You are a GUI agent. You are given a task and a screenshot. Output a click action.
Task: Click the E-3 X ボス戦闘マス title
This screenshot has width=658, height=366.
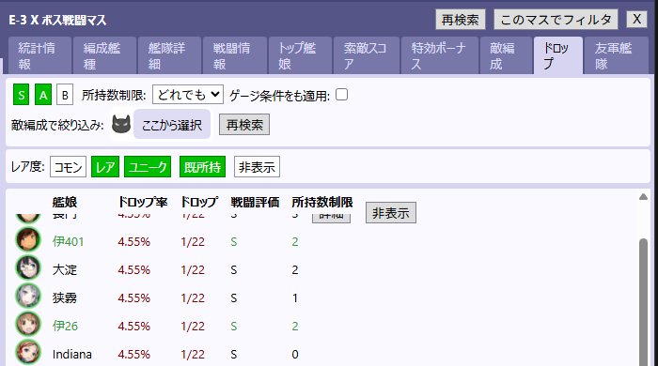[58, 20]
